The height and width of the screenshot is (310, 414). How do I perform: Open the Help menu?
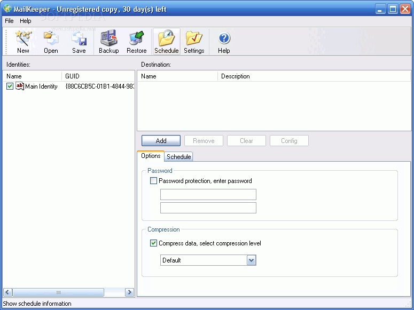[25, 21]
